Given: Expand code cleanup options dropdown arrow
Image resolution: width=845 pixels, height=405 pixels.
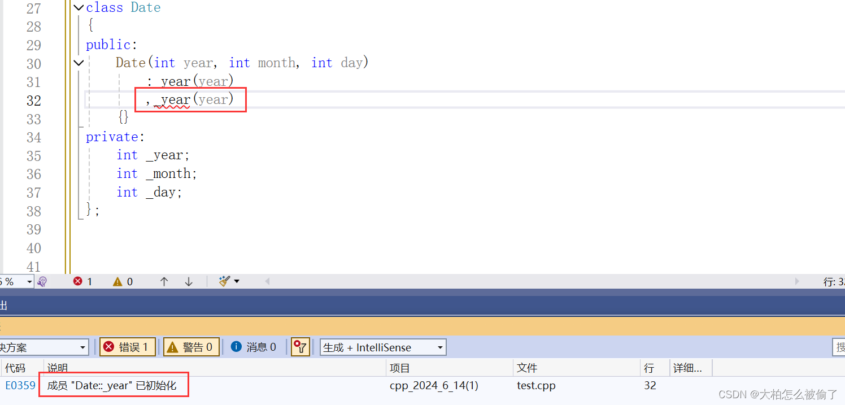Looking at the screenshot, I should (237, 281).
